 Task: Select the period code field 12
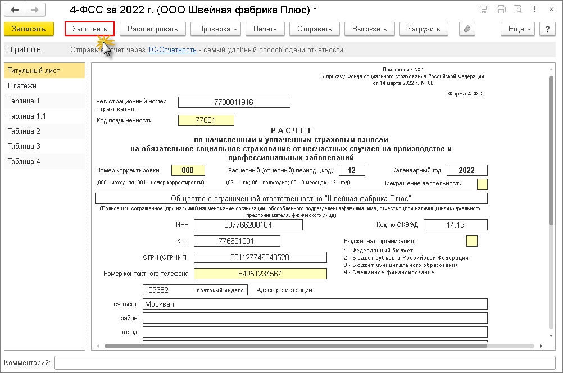[352, 170]
